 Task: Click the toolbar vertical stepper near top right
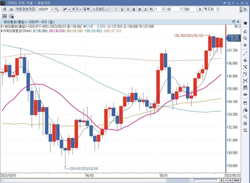240,9
